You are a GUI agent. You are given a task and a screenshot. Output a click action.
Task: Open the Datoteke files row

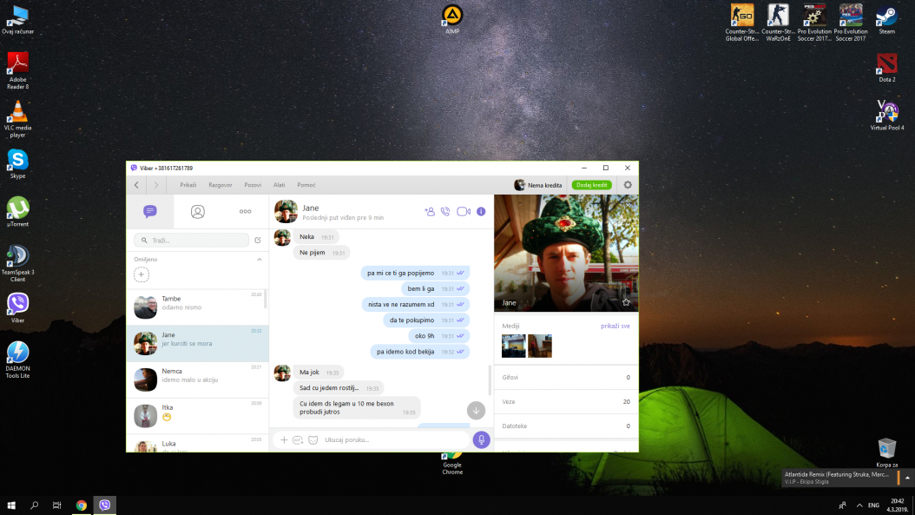coord(566,426)
